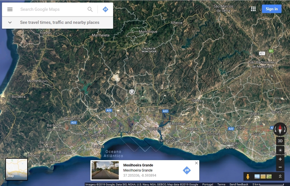This screenshot has height=186, width=290.
Task: Switch to map view via the Map thumbnail
Action: [16, 169]
